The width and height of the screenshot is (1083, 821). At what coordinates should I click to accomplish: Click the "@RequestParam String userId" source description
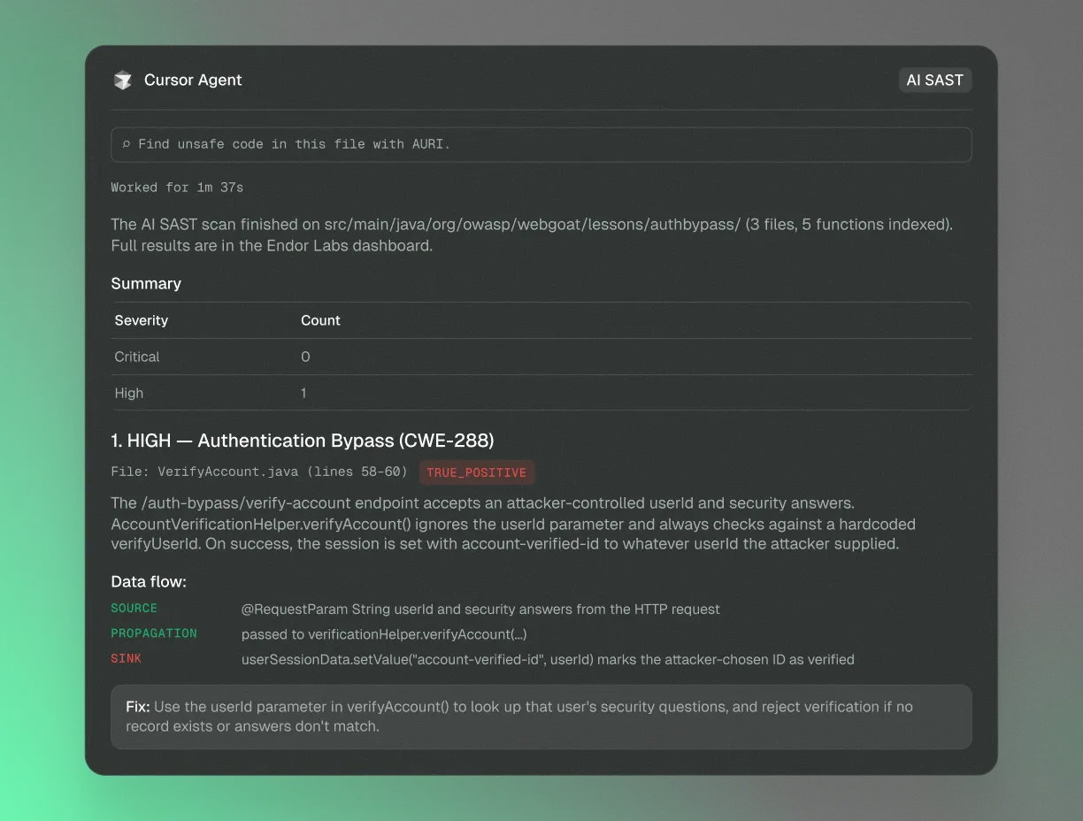[480, 609]
